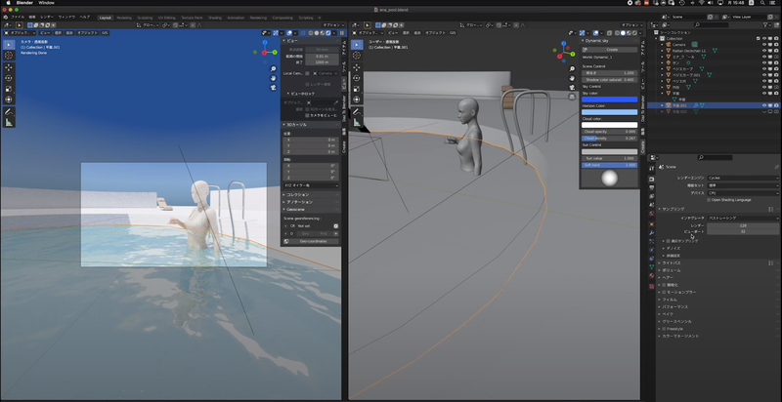Click the pan hand icon in left viewport
This screenshot has width=782, height=402.
(x=274, y=78)
